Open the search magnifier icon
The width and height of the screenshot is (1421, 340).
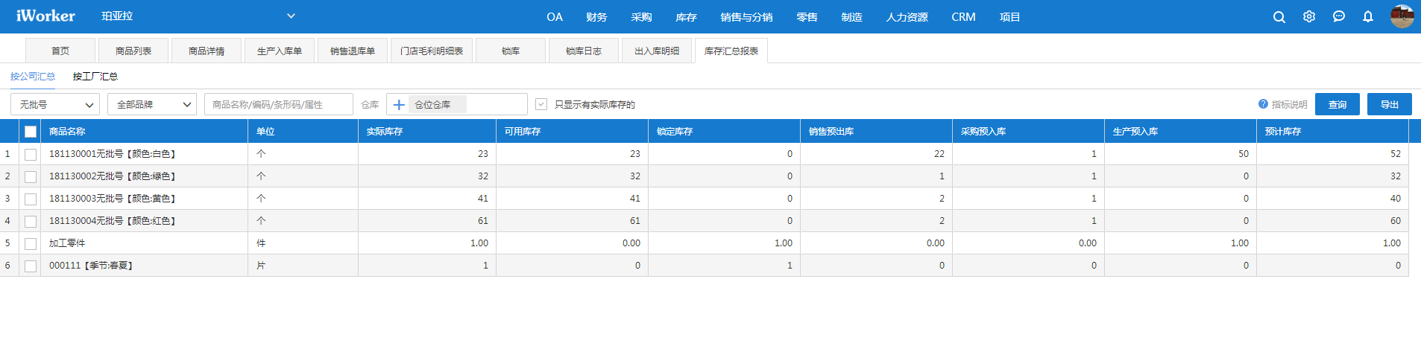coord(1279,17)
